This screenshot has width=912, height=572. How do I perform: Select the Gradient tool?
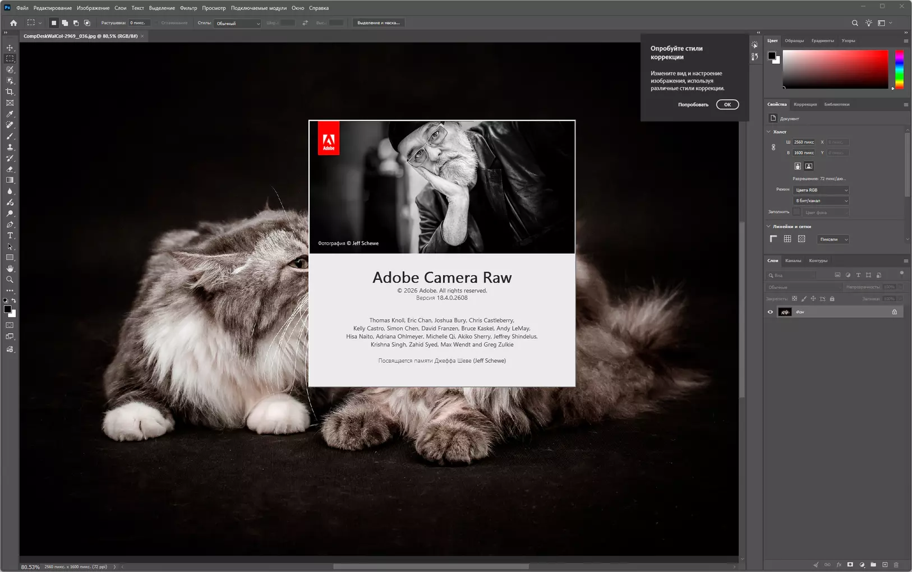[x=10, y=181]
